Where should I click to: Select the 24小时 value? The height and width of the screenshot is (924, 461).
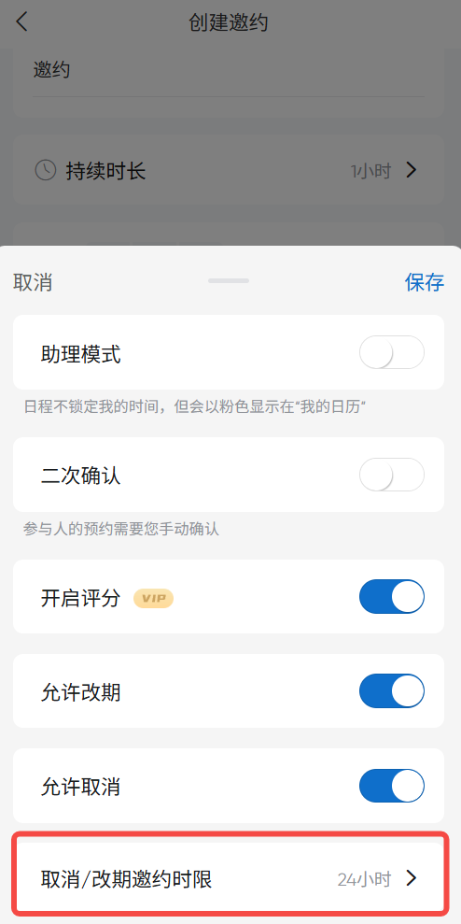click(365, 879)
